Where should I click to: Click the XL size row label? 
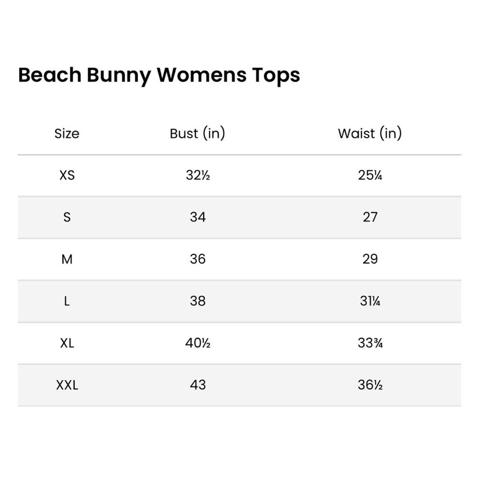click(x=67, y=343)
